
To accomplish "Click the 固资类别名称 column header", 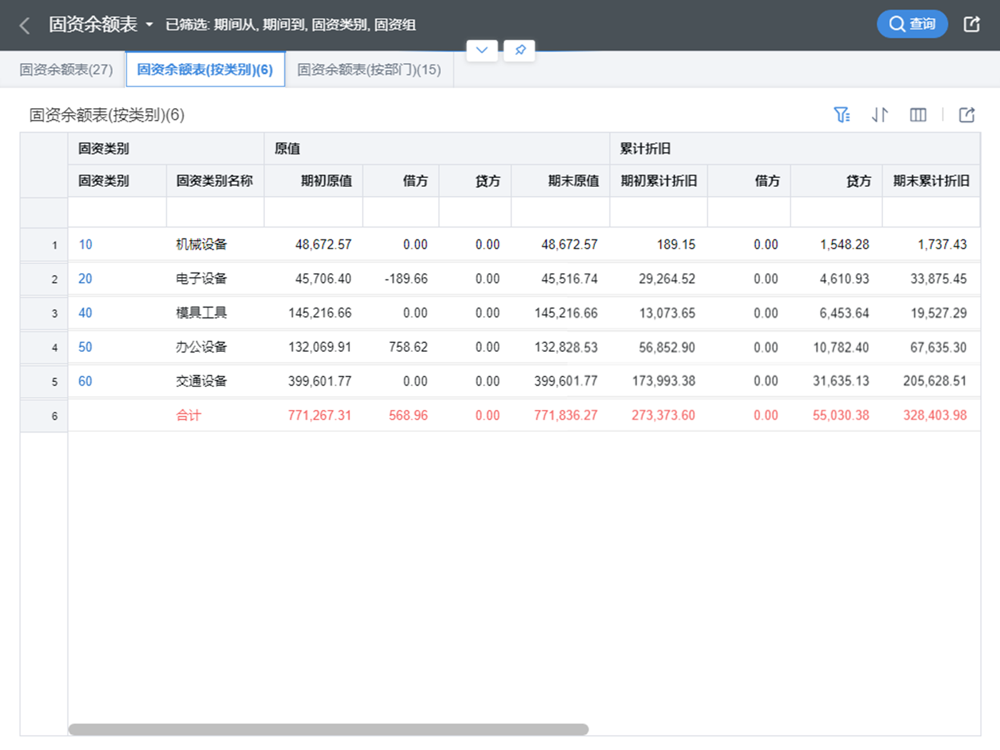I will pos(214,181).
